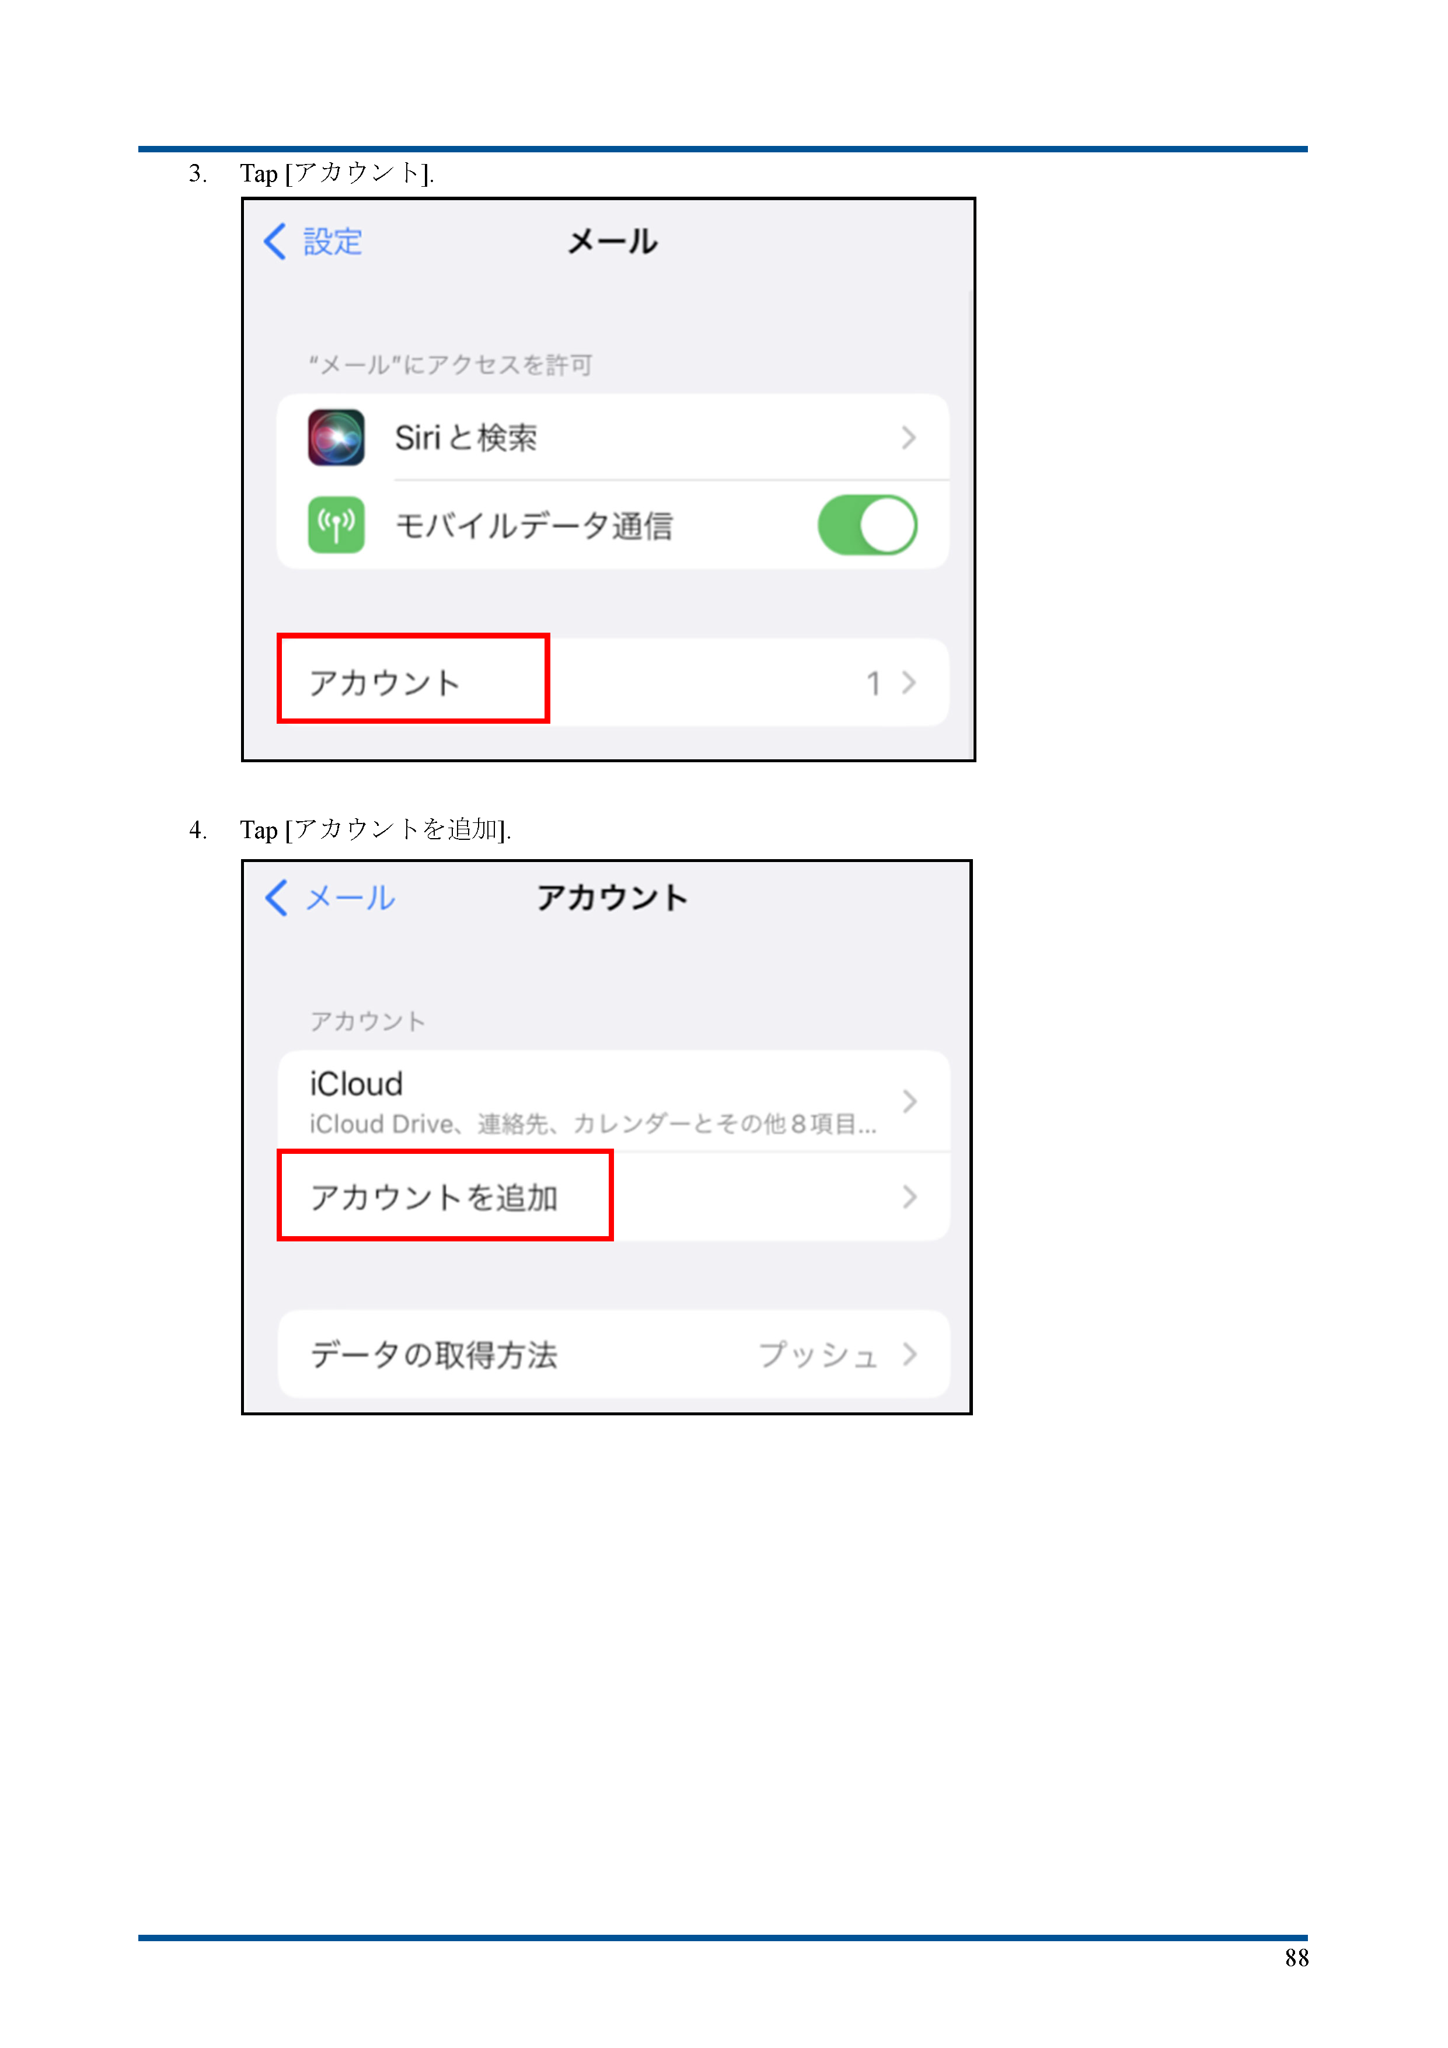This screenshot has height=2048, width=1448.
Task: Tap the Siri と検索 app icon
Action: point(336,437)
